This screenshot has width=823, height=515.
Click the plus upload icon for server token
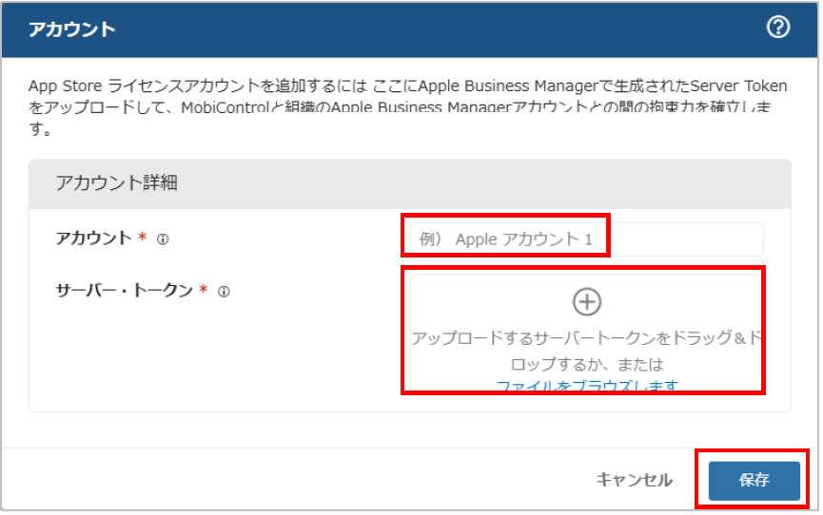click(586, 302)
